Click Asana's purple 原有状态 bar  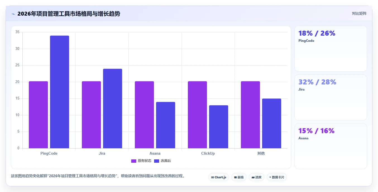pyautogui.click(x=144, y=115)
